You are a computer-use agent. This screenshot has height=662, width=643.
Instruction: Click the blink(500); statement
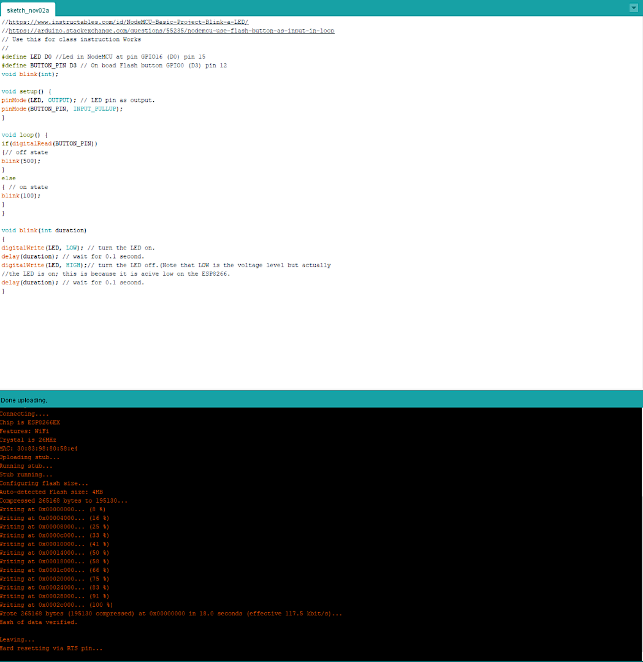[21, 161]
